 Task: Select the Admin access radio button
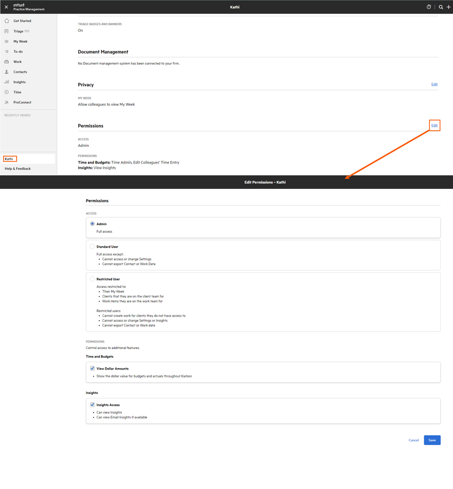[92, 224]
